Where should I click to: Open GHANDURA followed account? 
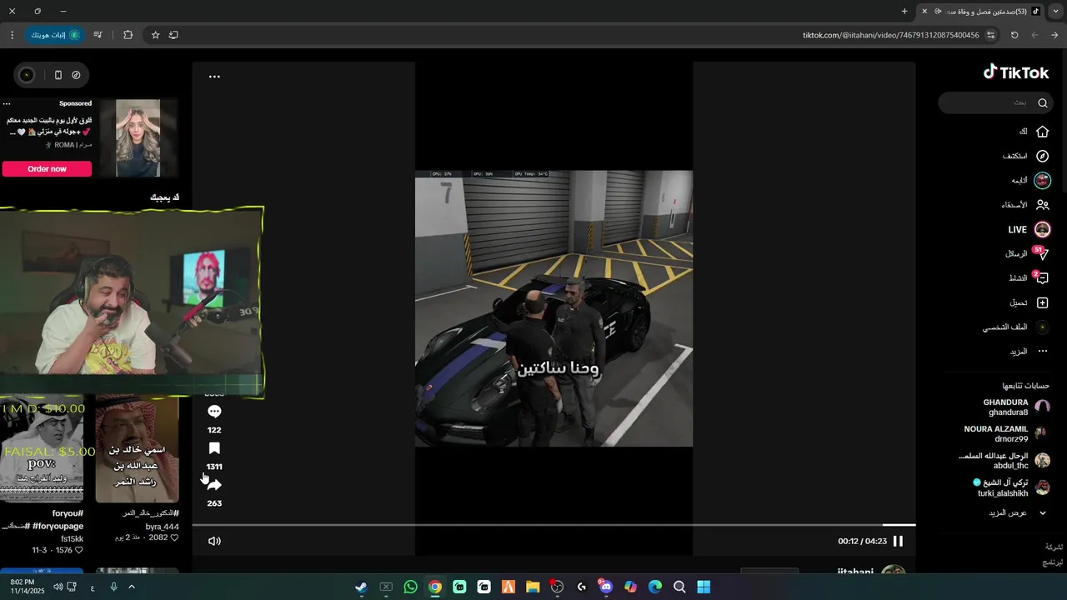(1016, 407)
